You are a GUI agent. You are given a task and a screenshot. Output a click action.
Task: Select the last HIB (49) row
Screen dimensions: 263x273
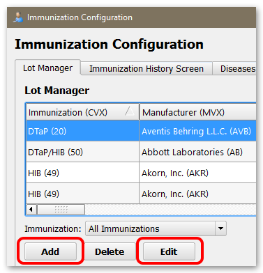click(141, 194)
